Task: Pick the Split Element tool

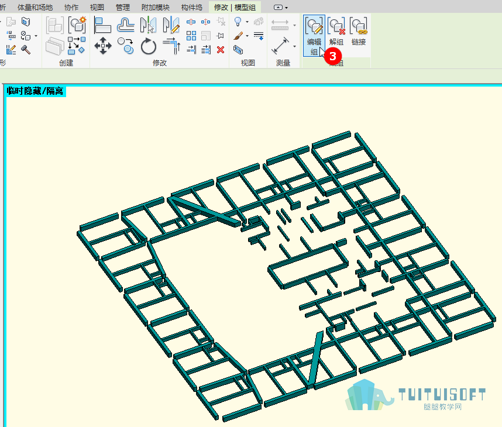Action: pyautogui.click(x=191, y=22)
